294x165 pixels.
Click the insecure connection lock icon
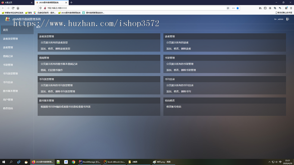click(x=45, y=8)
